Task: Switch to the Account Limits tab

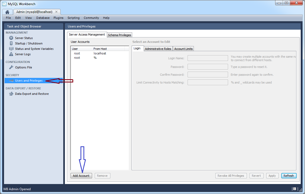Action: click(183, 49)
